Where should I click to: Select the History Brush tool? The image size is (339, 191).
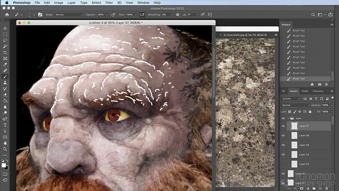[5, 89]
